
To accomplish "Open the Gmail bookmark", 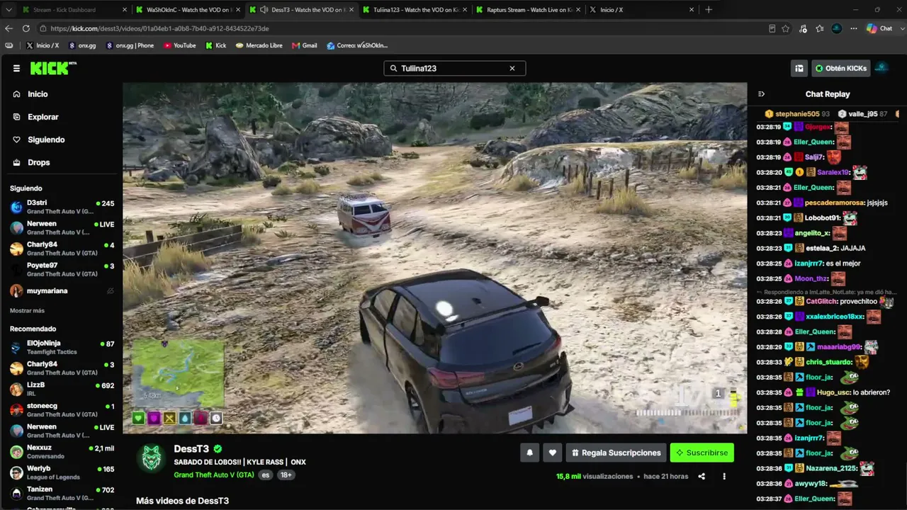I will click(x=304, y=45).
